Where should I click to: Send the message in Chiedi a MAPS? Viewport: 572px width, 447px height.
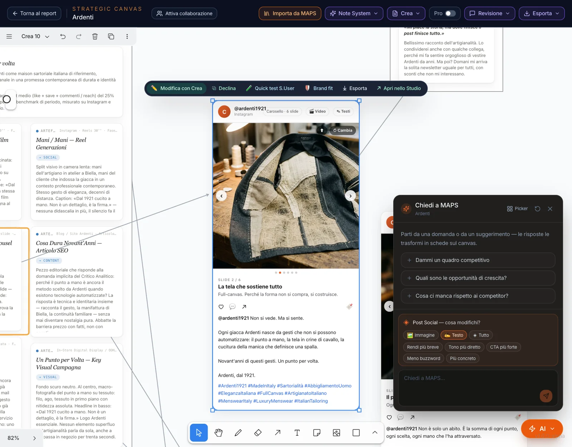[x=546, y=396]
